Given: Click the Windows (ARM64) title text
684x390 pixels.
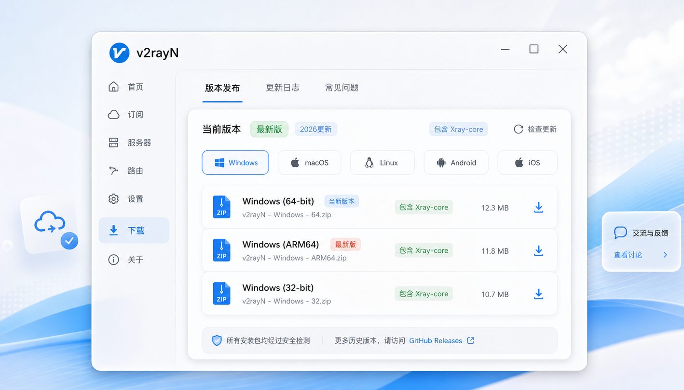Looking at the screenshot, I should tap(281, 245).
